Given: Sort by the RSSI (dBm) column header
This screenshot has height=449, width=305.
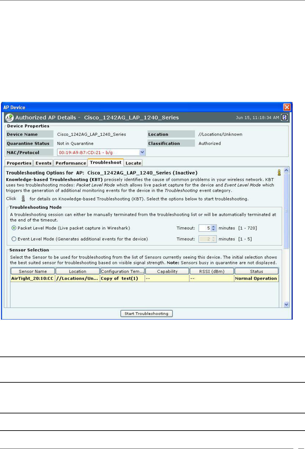Looking at the screenshot, I should point(212,271).
